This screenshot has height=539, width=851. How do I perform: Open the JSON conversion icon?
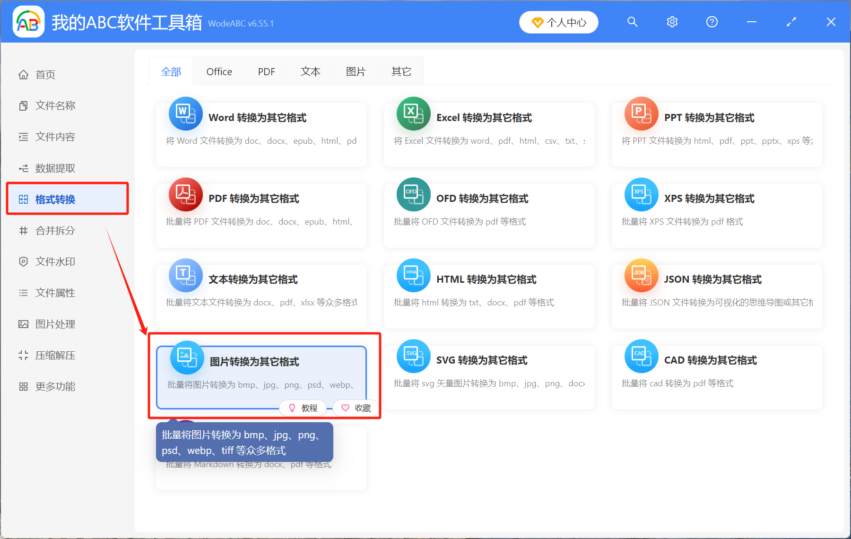point(641,275)
